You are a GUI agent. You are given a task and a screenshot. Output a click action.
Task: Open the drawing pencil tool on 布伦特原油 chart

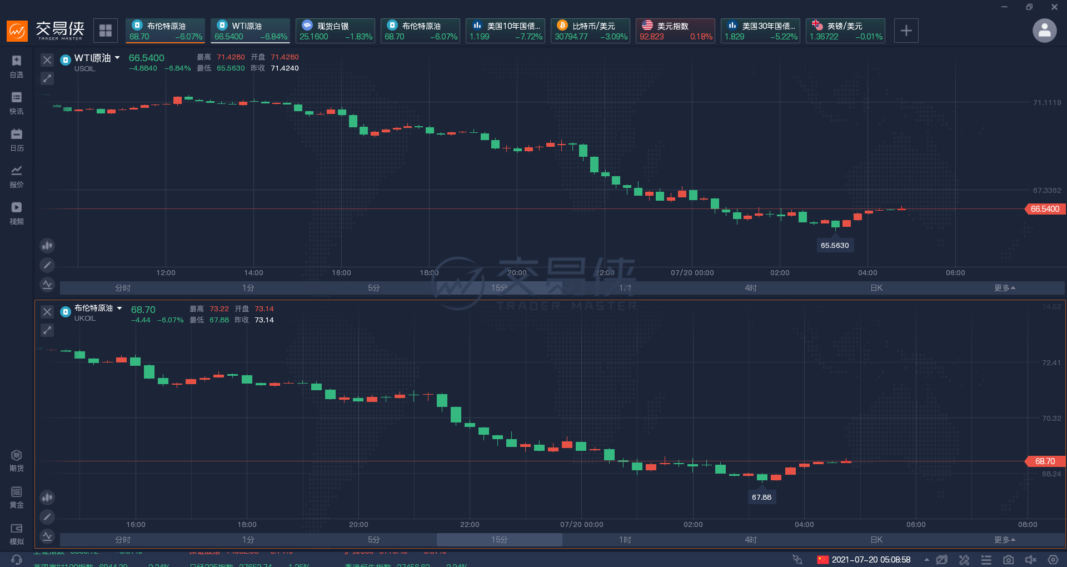click(47, 517)
